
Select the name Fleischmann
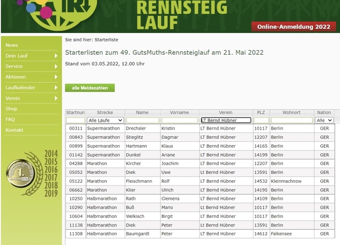tap(139, 181)
